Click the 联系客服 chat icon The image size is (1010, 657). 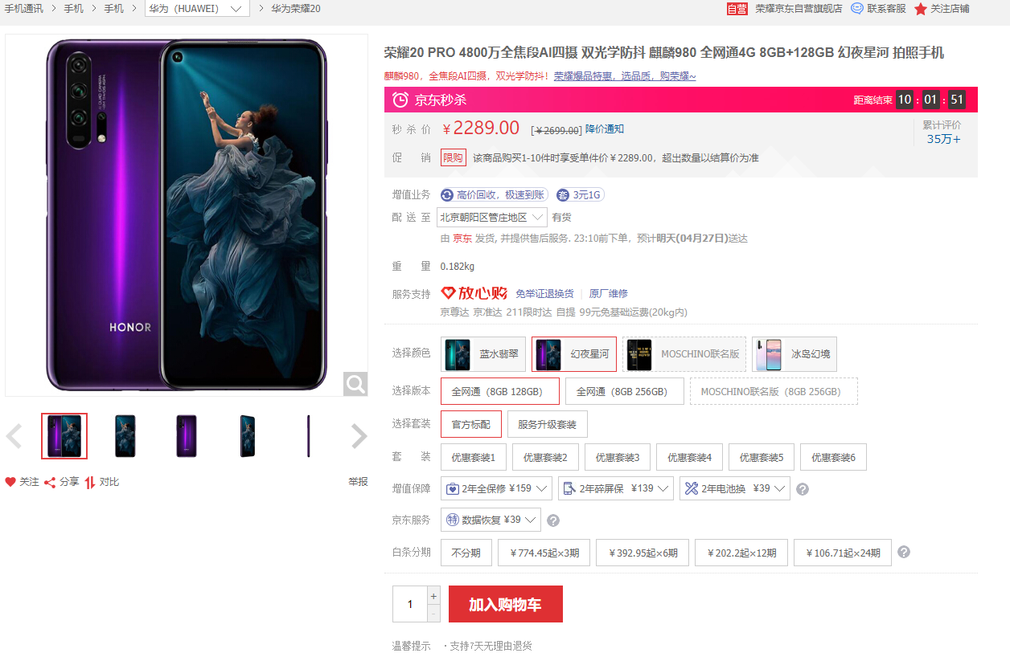(857, 8)
